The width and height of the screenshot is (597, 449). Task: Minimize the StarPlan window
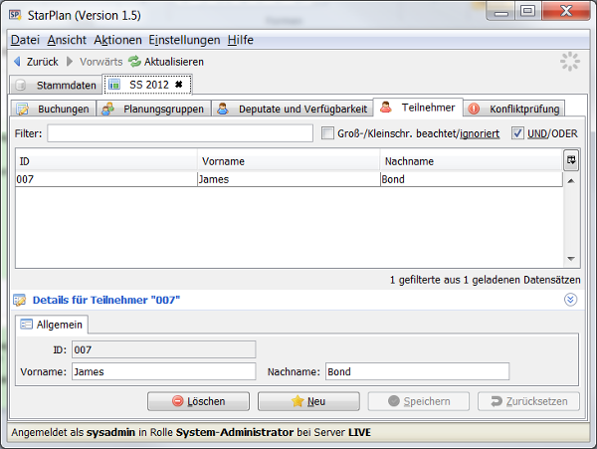[501, 12]
